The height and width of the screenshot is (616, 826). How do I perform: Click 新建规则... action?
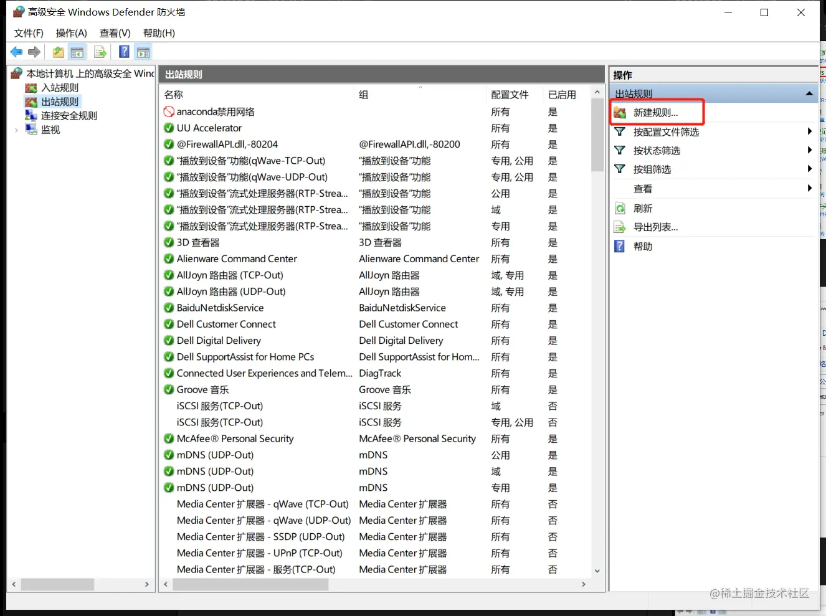(656, 113)
